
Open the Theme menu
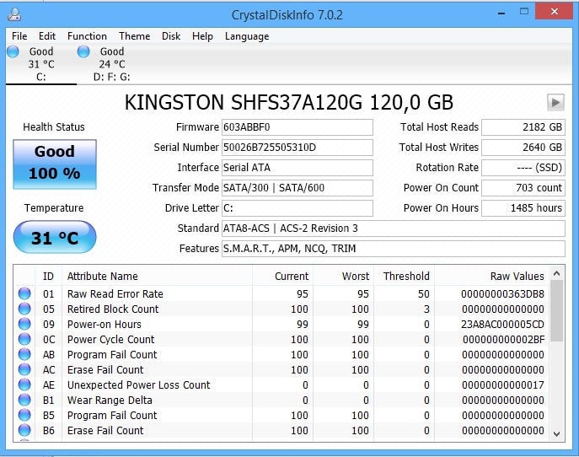click(134, 36)
